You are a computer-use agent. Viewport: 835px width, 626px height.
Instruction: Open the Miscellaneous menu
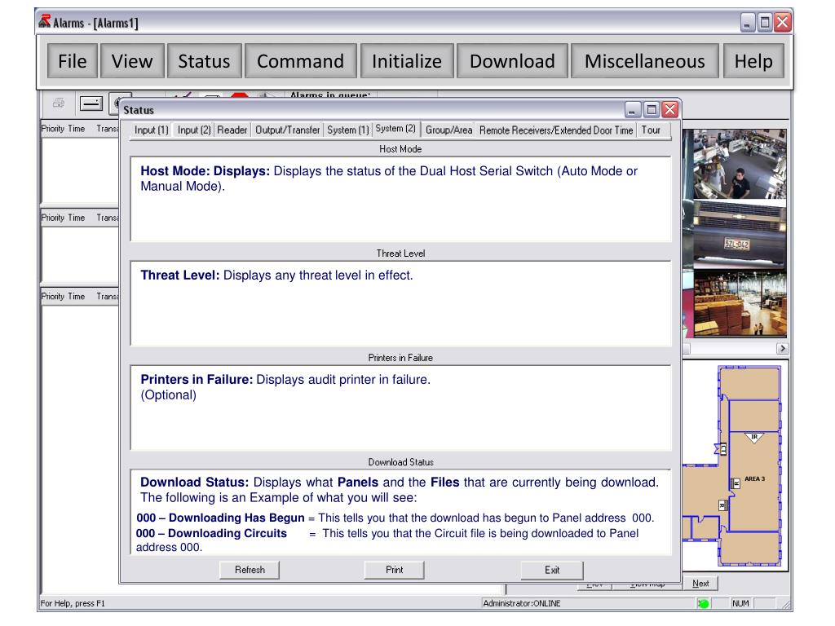pos(644,61)
